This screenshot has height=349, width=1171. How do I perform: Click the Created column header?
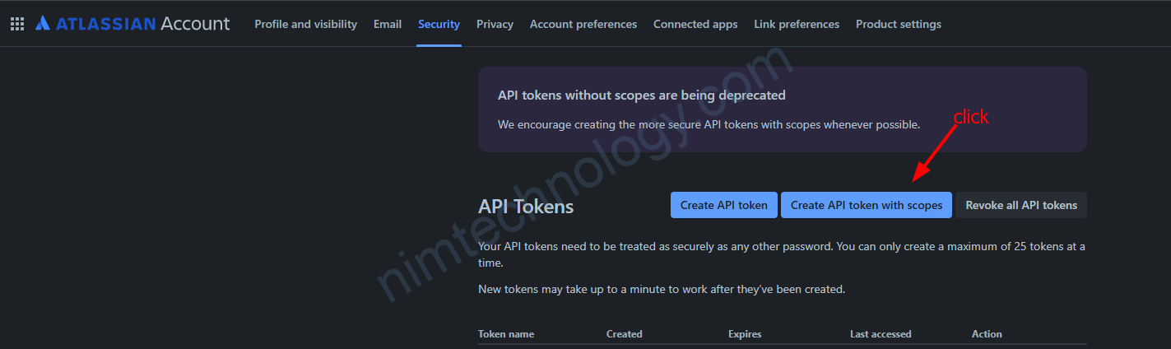tap(624, 334)
